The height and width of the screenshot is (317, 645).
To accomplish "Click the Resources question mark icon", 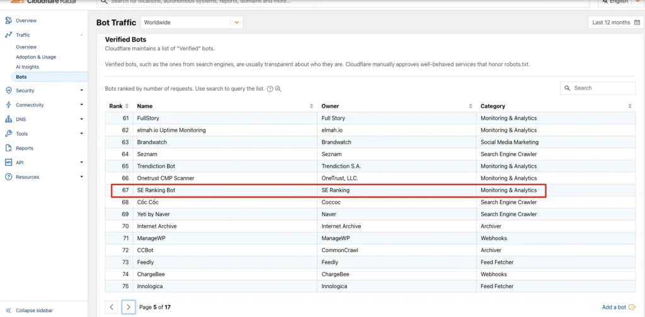I will 8,177.
